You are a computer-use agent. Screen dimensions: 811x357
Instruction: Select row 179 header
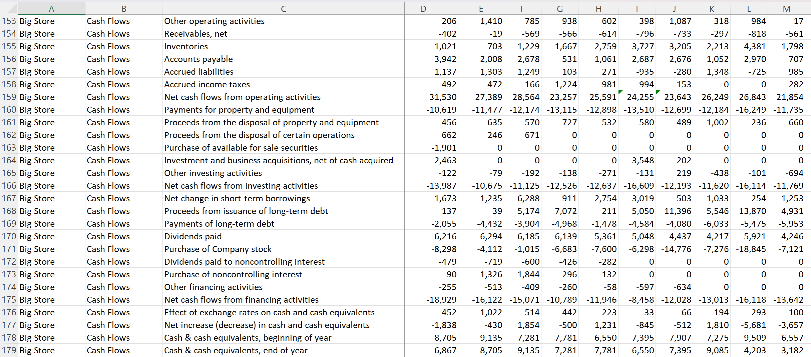pyautogui.click(x=9, y=350)
